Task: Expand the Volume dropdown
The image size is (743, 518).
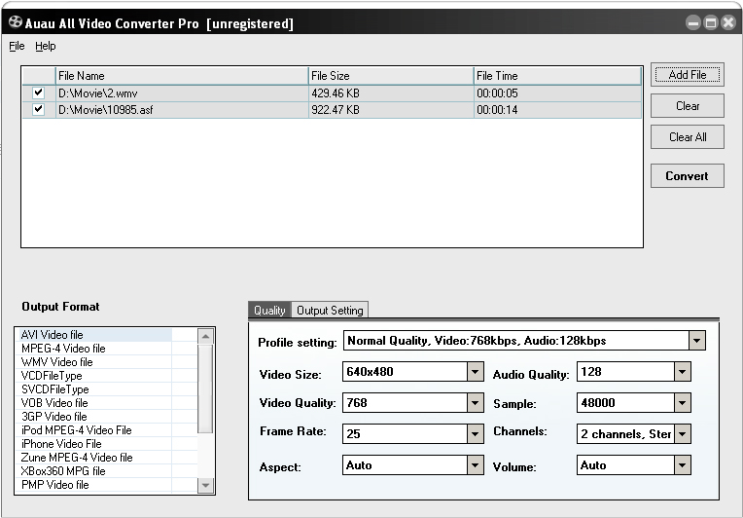Action: click(683, 464)
